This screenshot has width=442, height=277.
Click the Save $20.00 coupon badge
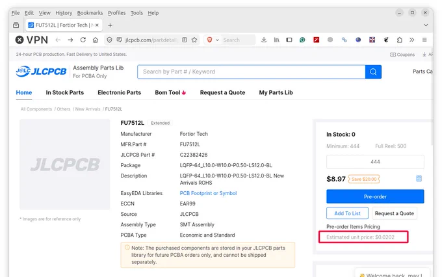point(364,179)
